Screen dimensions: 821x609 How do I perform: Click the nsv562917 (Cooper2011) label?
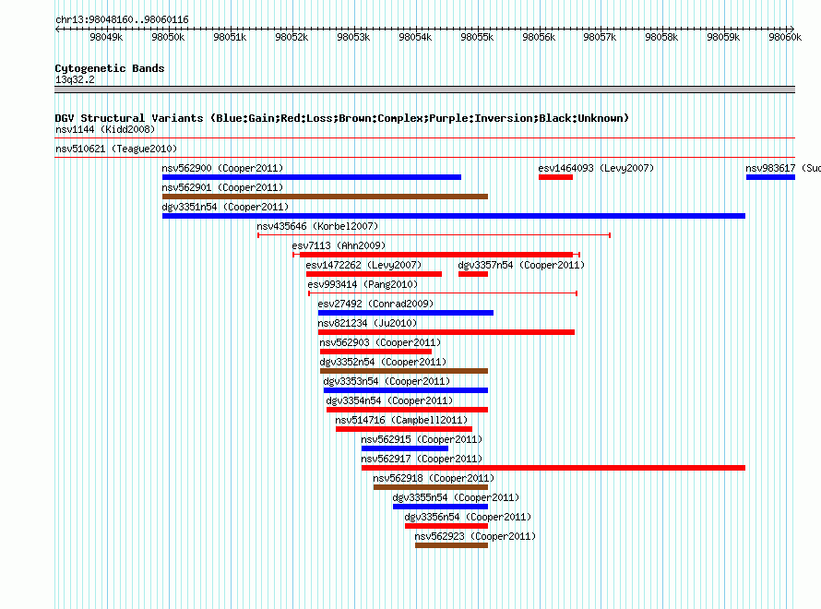(x=422, y=459)
